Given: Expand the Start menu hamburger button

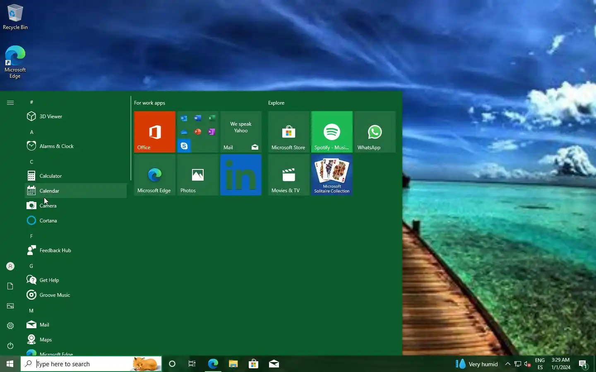Looking at the screenshot, I should 10,103.
